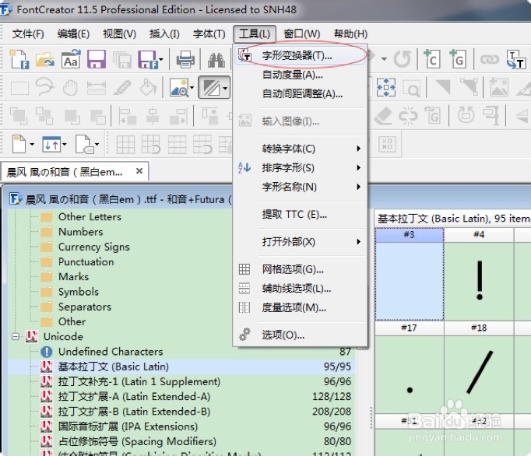
Task: Select the lasso selection tool
Action: (44, 87)
